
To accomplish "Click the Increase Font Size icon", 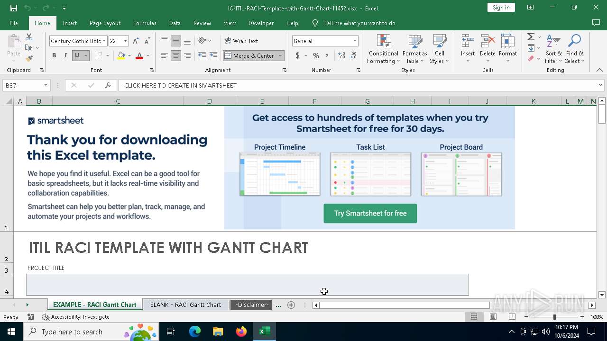I will [x=136, y=41].
